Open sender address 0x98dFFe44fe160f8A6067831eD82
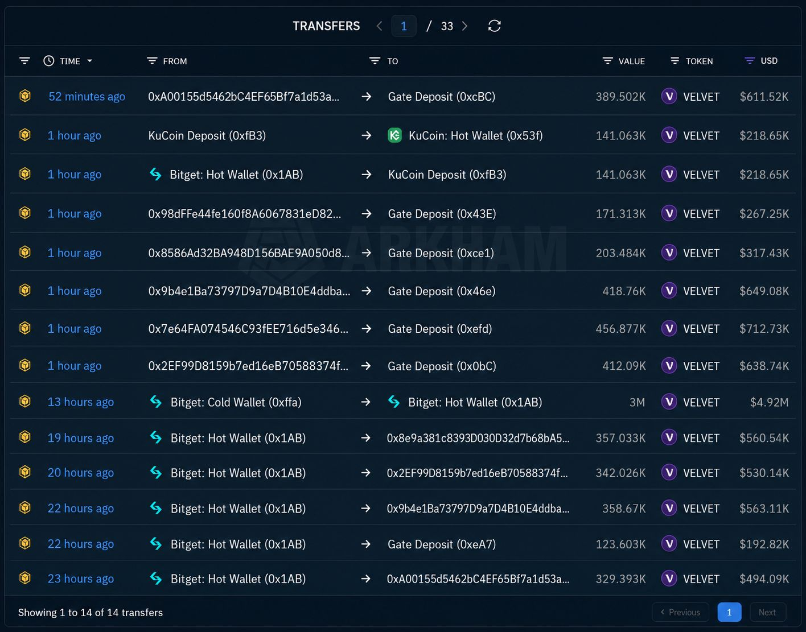Screen dimensions: 806x632 (245, 213)
